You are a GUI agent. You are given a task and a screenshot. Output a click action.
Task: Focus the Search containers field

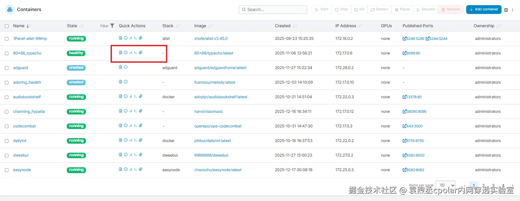(x=273, y=9)
